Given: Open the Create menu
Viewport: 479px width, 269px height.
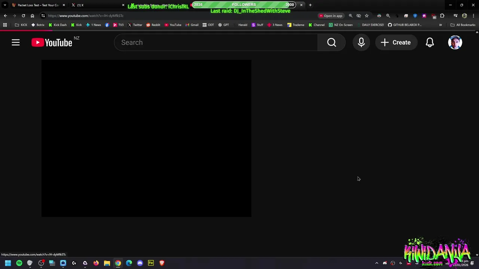Looking at the screenshot, I should [396, 43].
